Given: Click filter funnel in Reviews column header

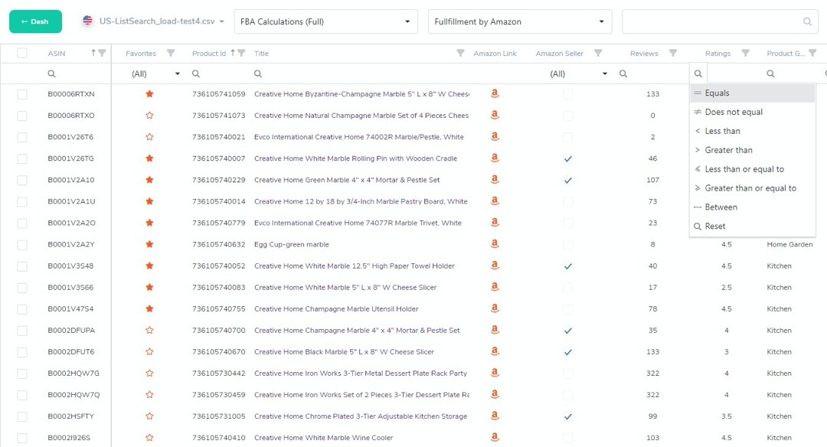Looking at the screenshot, I should 673,54.
